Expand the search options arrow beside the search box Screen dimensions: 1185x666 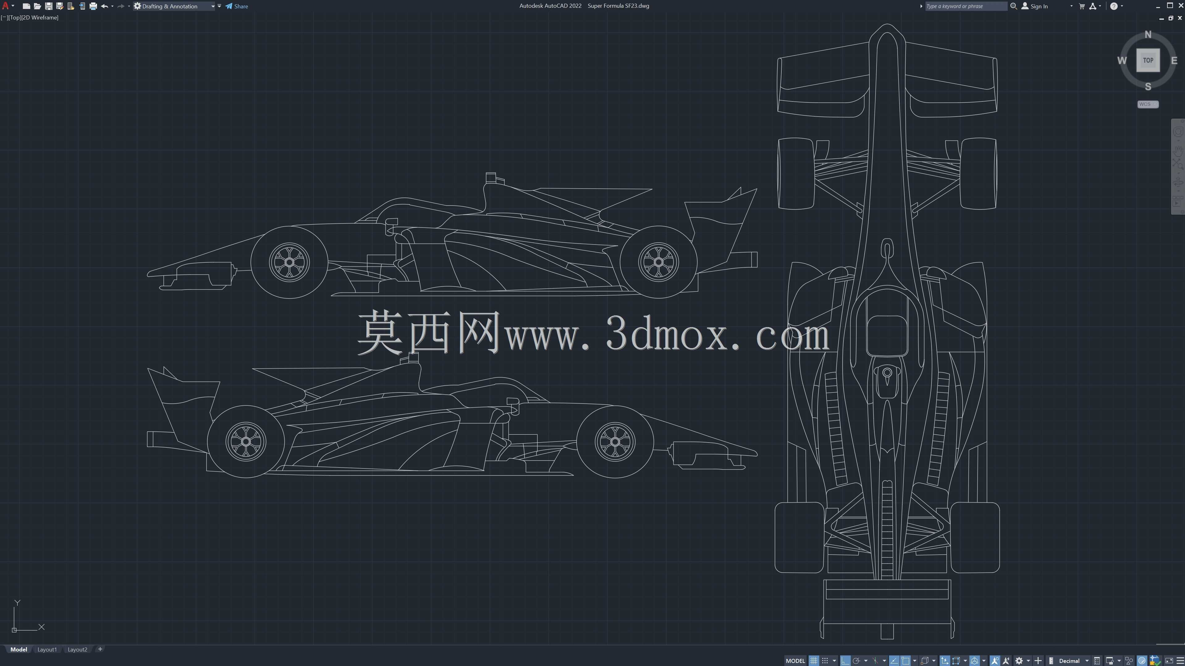pyautogui.click(x=921, y=6)
